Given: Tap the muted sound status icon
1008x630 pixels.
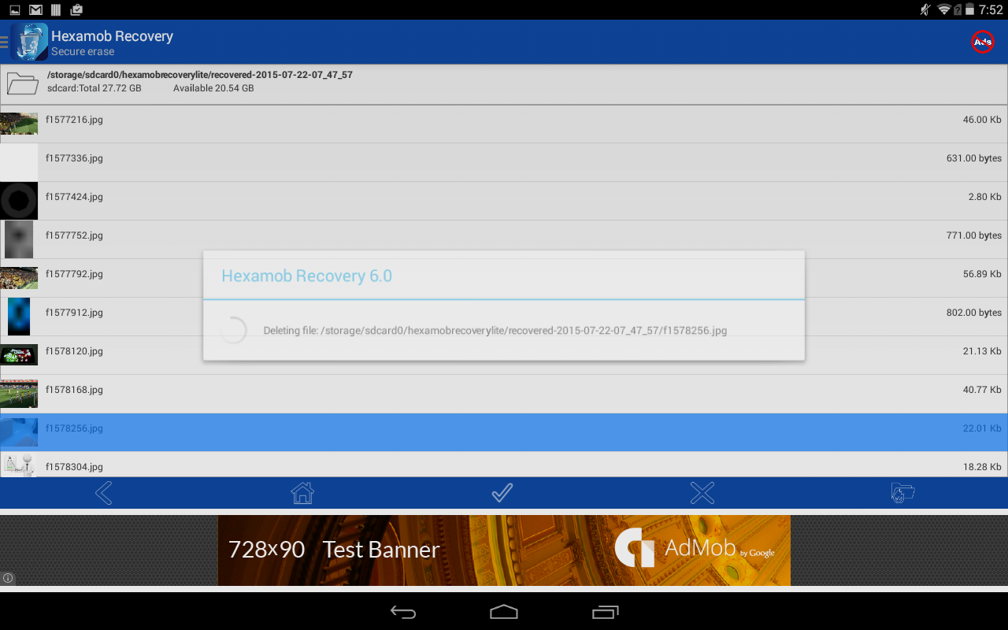Looking at the screenshot, I should 925,10.
